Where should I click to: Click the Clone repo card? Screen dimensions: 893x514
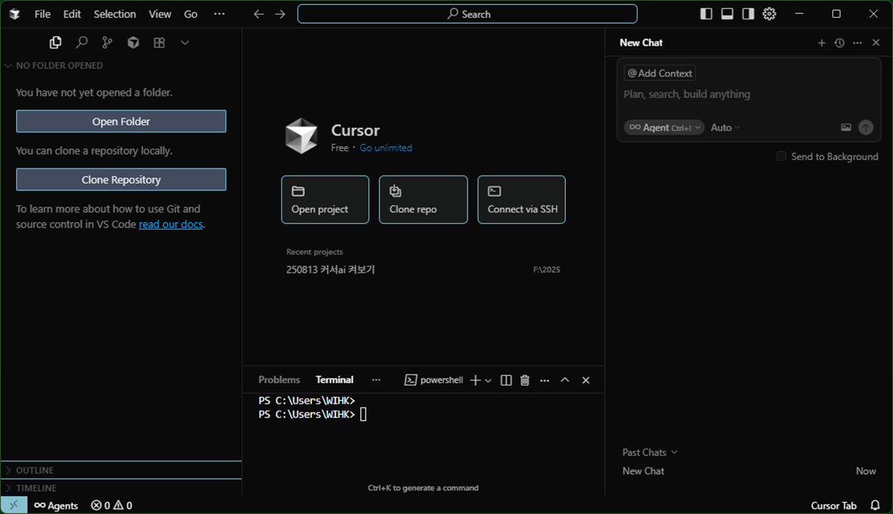(423, 199)
